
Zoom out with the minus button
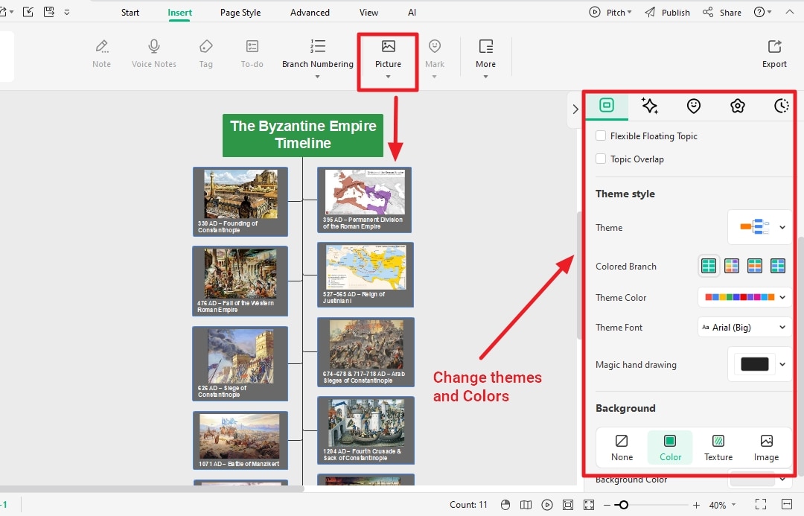coord(607,506)
